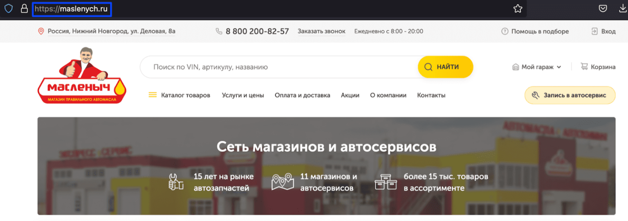Open the Помощь в подборе link
The height and width of the screenshot is (221, 628).
point(539,31)
